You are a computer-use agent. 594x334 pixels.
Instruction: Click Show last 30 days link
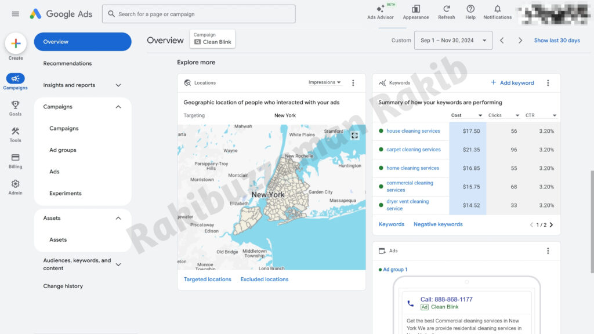tap(557, 41)
